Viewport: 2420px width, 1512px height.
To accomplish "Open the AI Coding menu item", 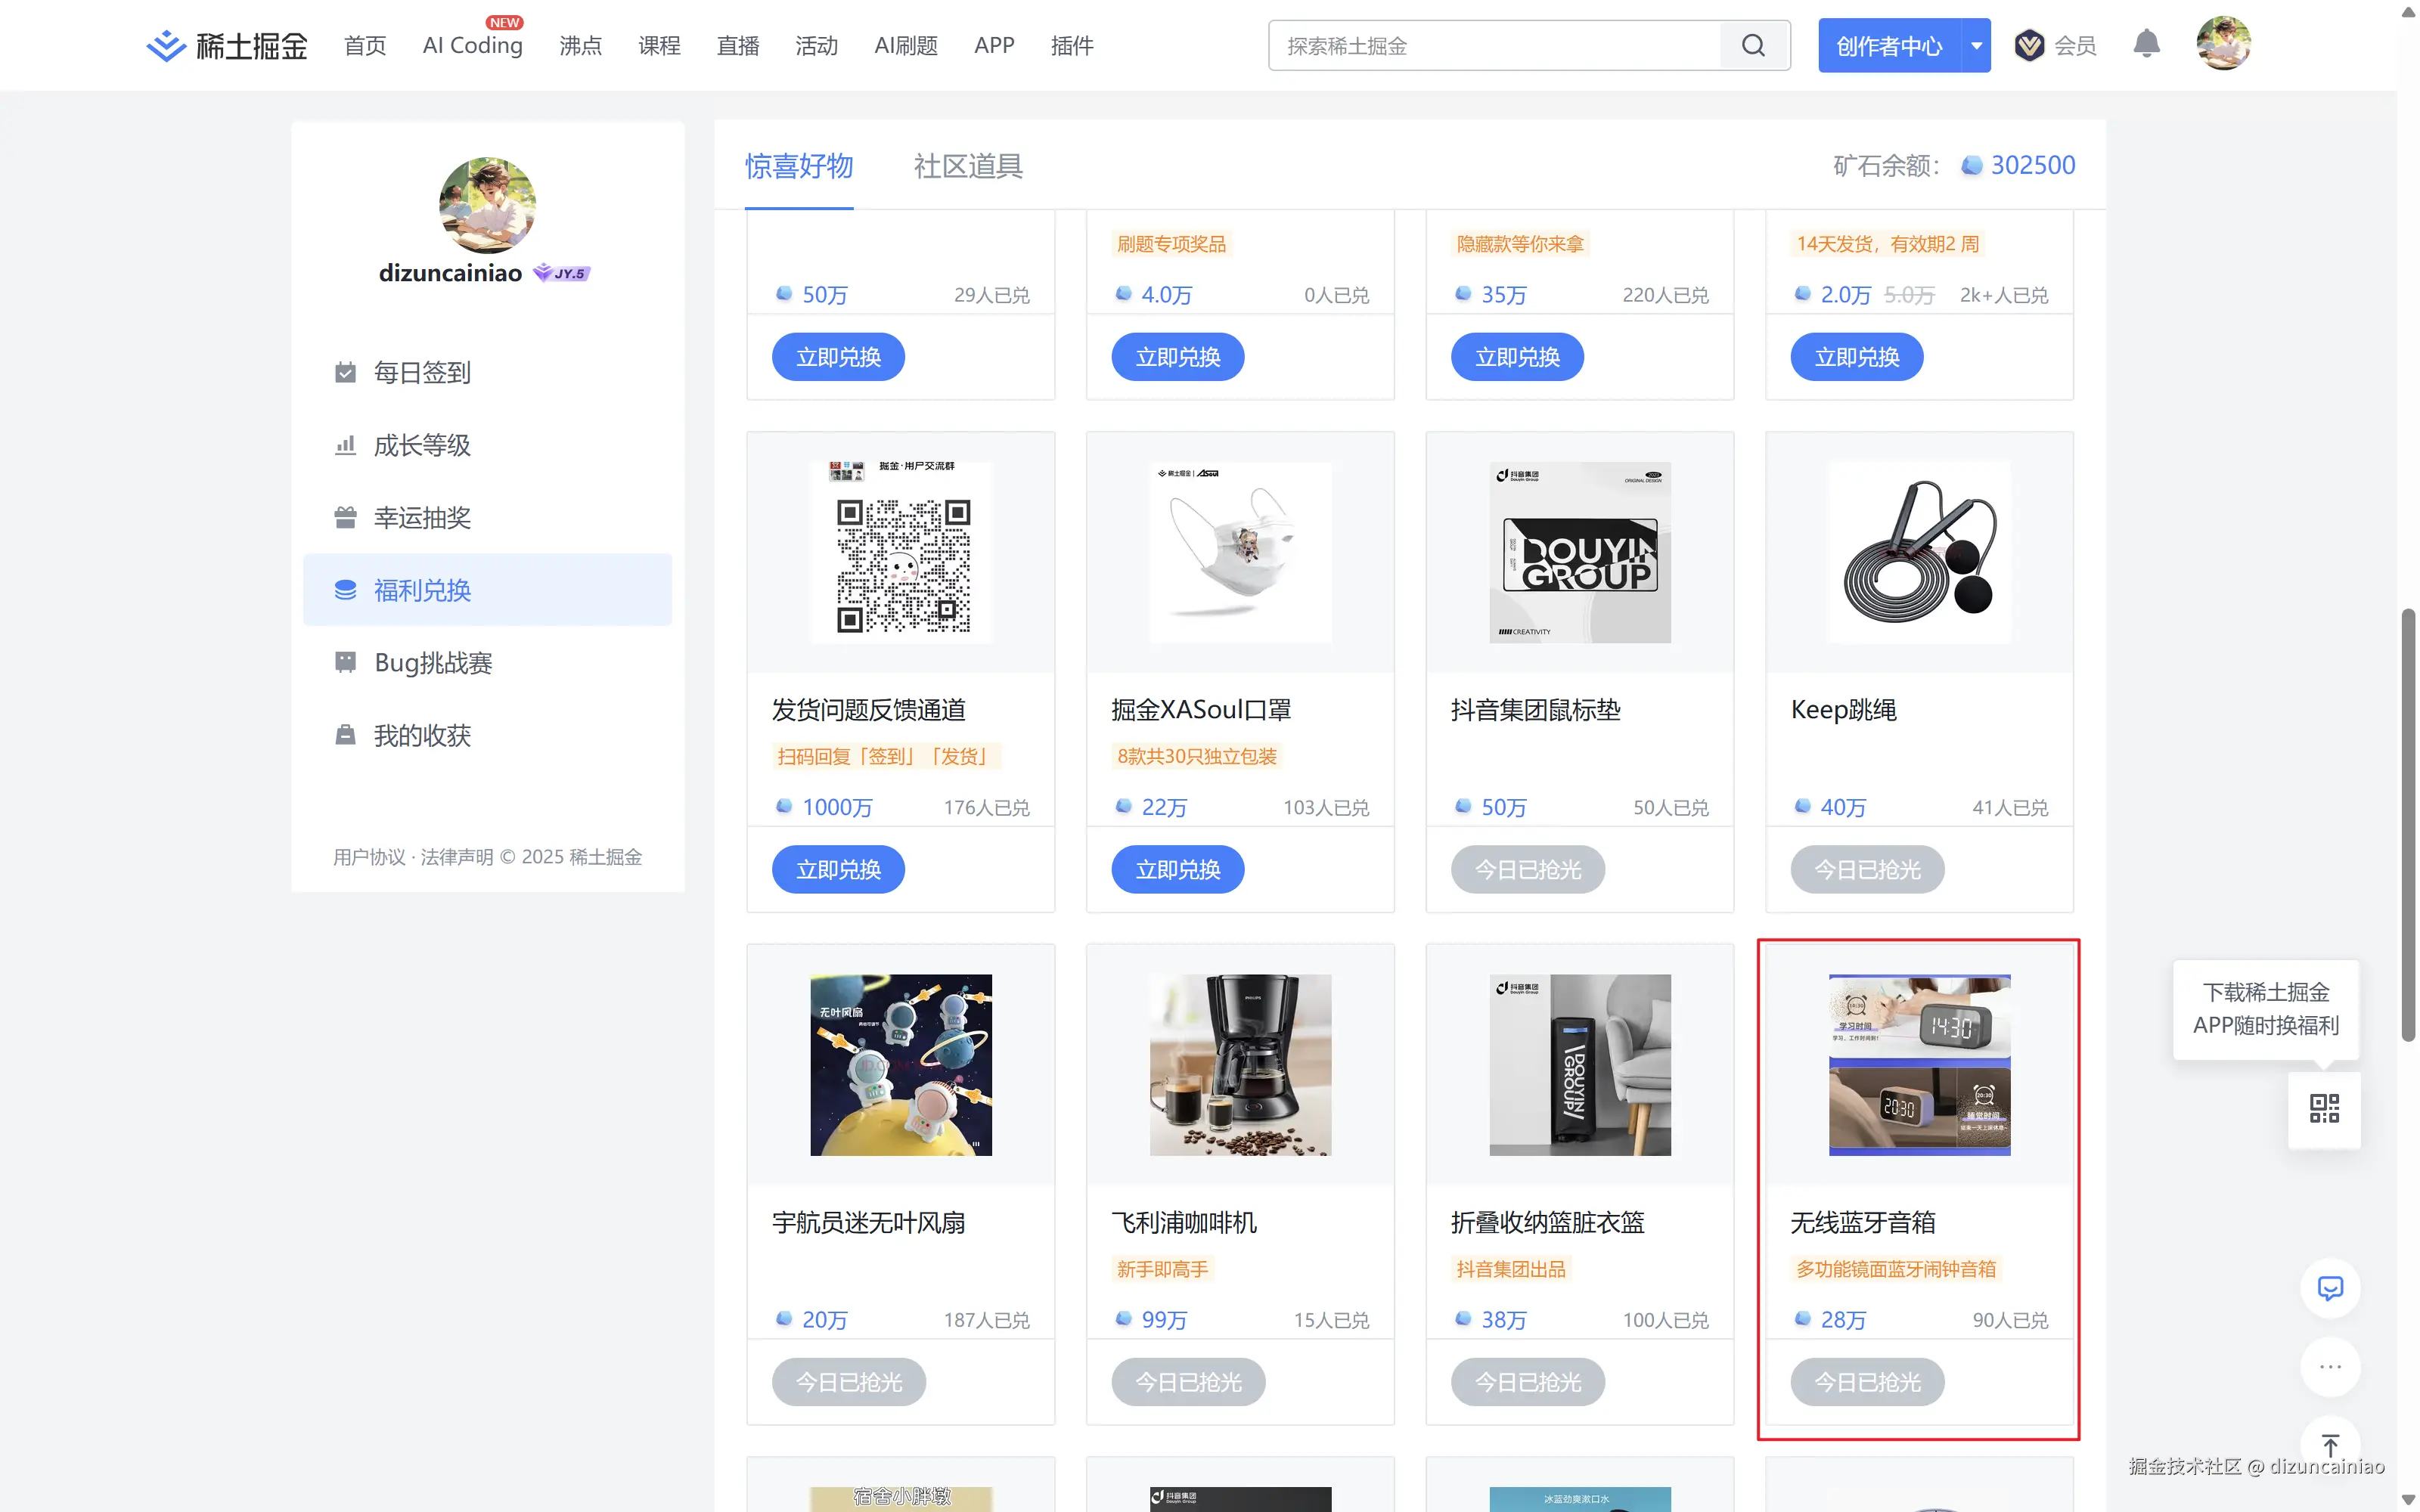I will tap(471, 44).
